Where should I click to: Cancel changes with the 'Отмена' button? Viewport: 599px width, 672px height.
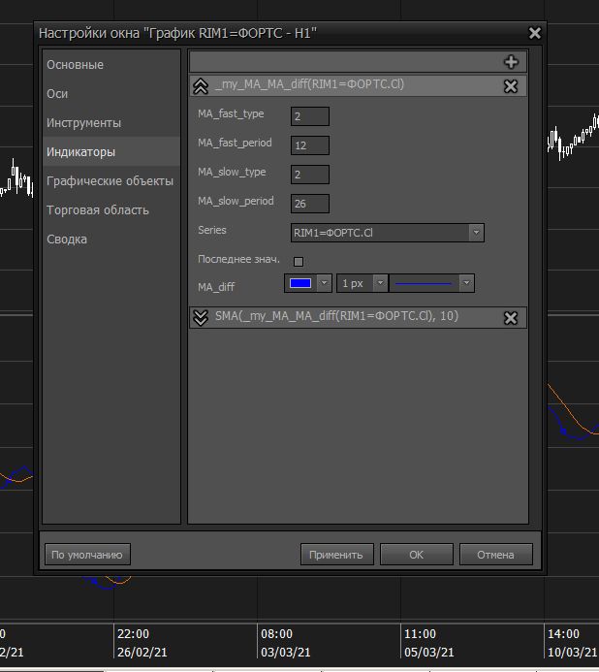(x=495, y=555)
